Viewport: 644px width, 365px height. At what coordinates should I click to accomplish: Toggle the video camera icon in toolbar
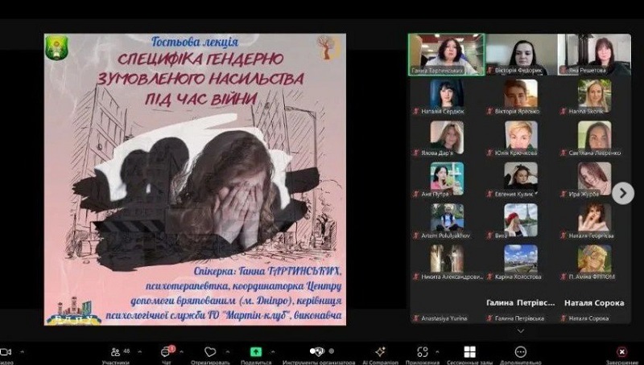pyautogui.click(x=6, y=352)
